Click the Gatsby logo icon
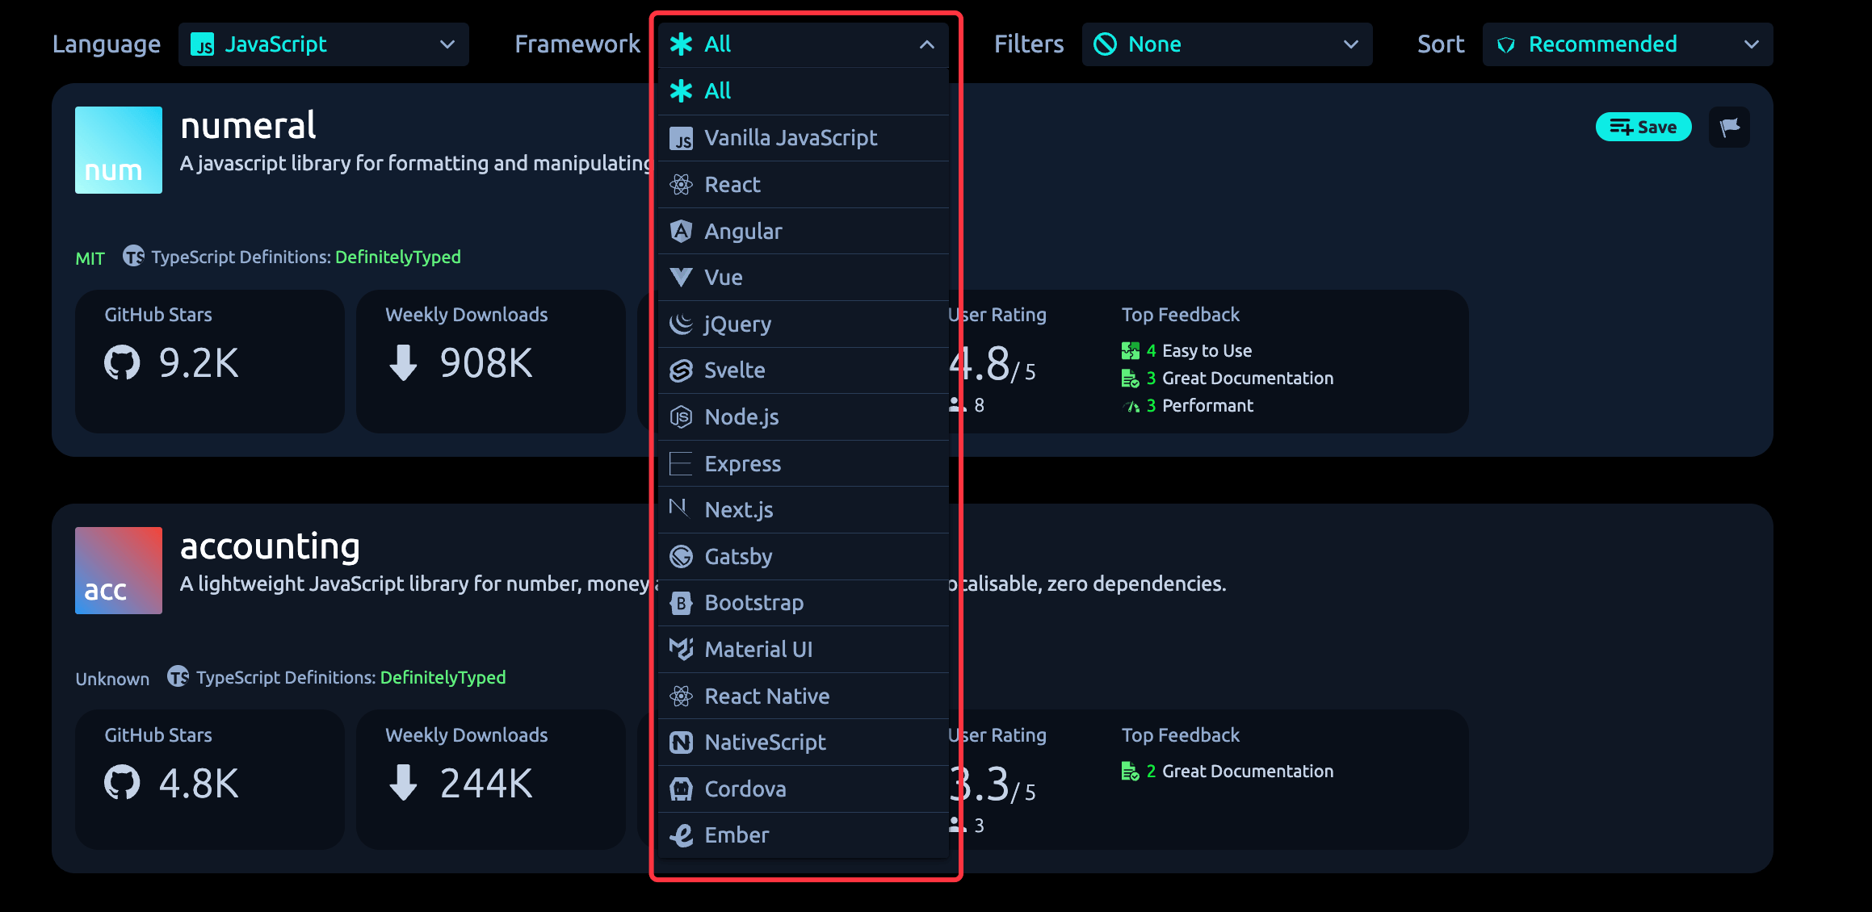This screenshot has width=1872, height=912. [x=681, y=557]
